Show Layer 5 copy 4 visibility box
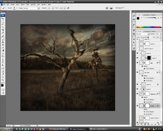The height and width of the screenshot is (131, 163). [x=137, y=49]
